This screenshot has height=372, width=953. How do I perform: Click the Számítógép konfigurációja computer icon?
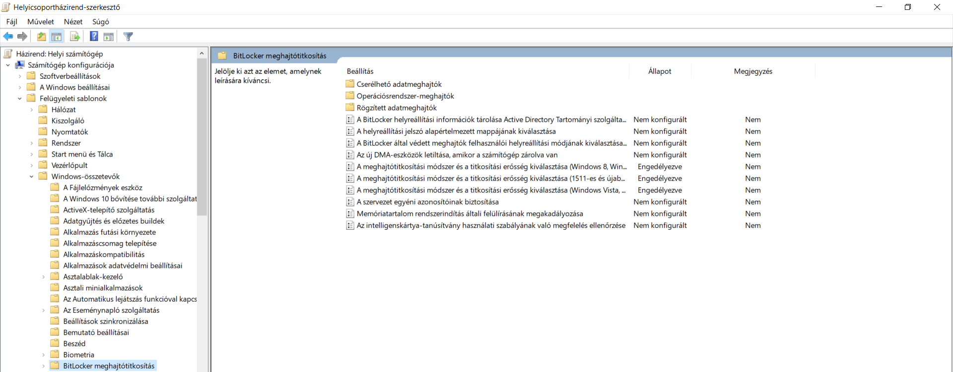20,65
